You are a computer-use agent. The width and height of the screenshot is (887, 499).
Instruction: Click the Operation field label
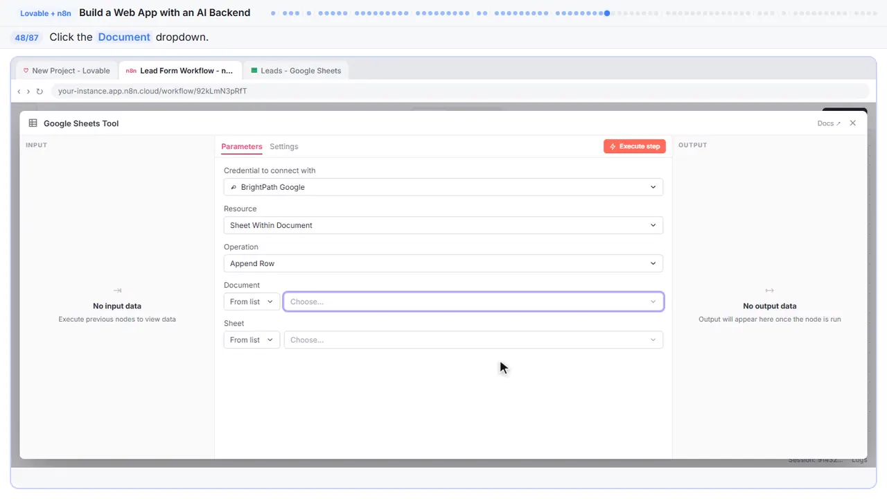pyautogui.click(x=241, y=247)
